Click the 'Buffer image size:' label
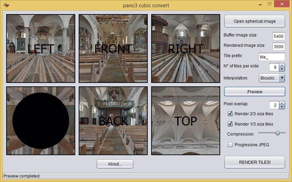Viewport: 292px width, 182px height. click(241, 35)
